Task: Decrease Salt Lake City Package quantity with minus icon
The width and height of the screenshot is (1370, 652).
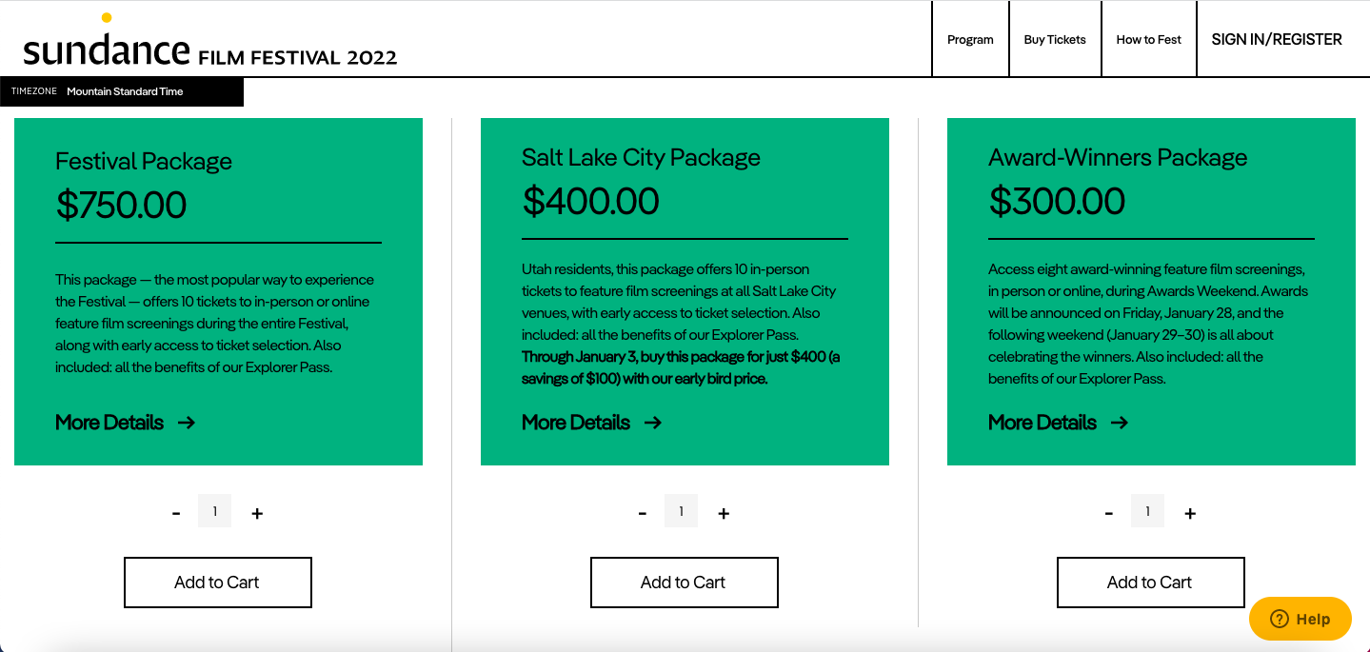Action: click(x=643, y=511)
